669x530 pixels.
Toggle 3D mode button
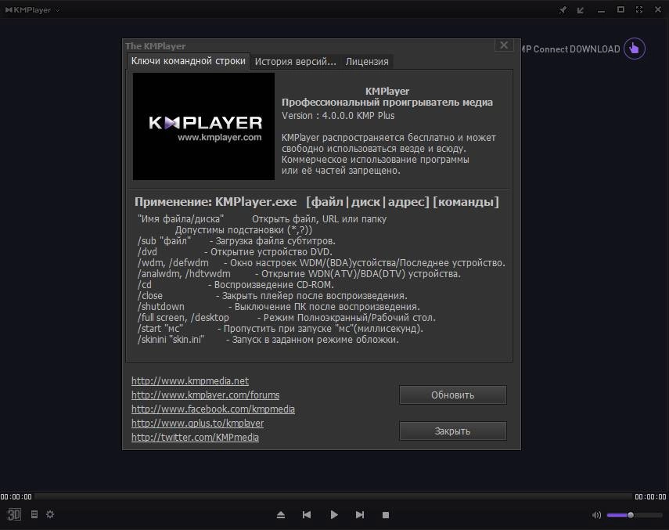pos(14,514)
